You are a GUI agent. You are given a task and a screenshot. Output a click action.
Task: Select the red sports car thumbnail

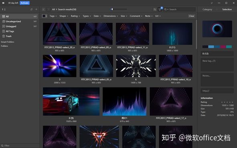pos(71,101)
